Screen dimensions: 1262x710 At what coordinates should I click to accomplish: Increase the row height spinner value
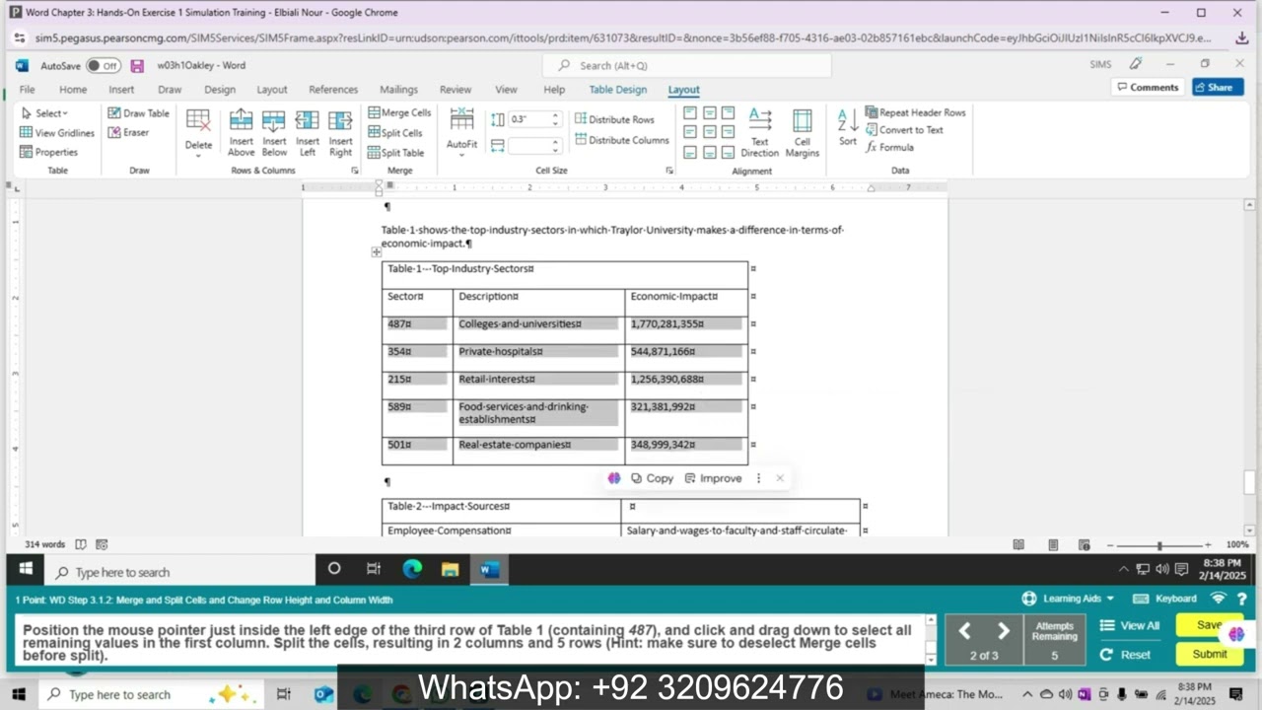(x=555, y=115)
